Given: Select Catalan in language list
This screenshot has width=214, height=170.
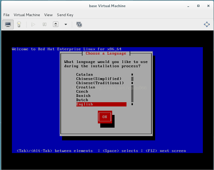Looking at the screenshot, I should [101, 75].
